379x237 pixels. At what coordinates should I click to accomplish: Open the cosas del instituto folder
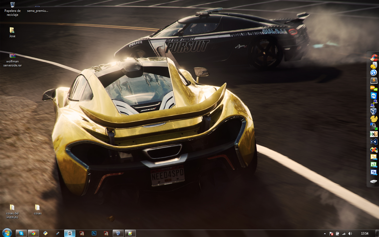tap(12, 211)
